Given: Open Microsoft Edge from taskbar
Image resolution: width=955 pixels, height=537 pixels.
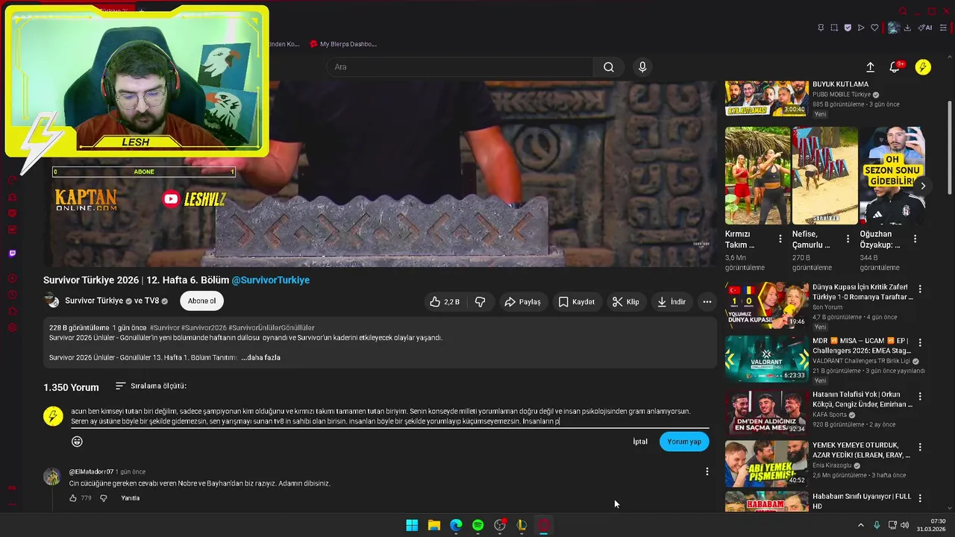Looking at the screenshot, I should tap(456, 525).
